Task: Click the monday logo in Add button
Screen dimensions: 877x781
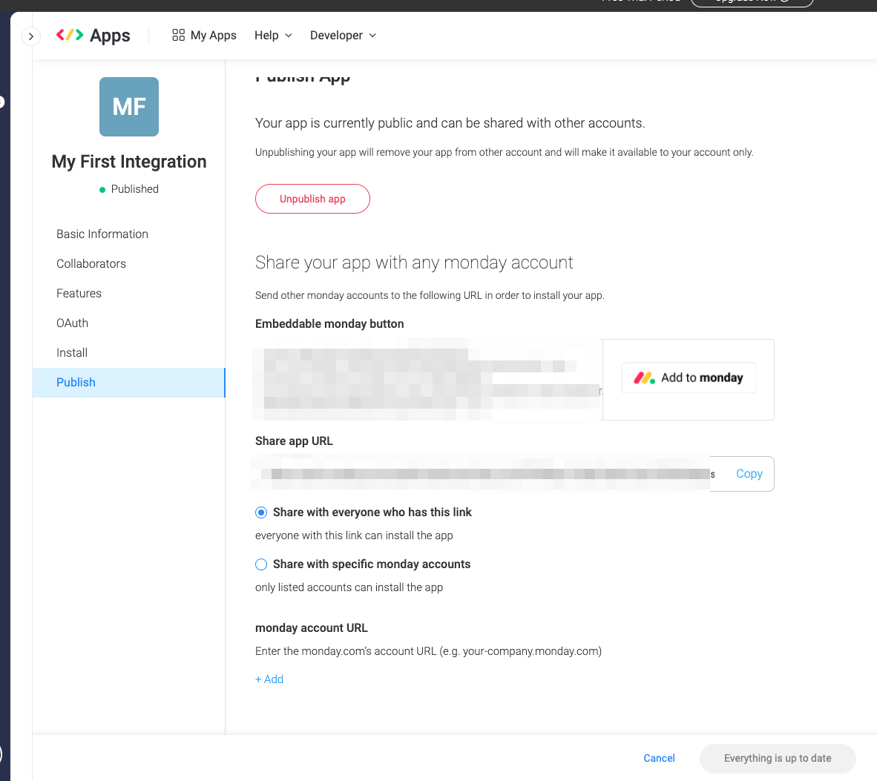Action: coord(644,378)
